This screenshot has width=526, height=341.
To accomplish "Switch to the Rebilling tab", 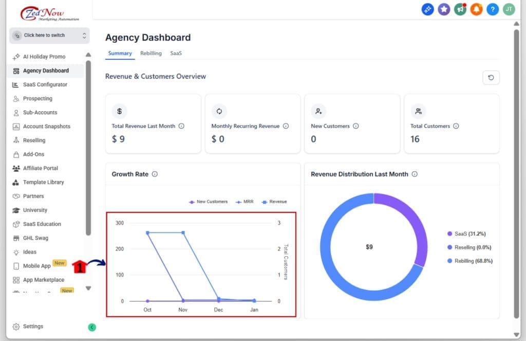I will point(151,53).
